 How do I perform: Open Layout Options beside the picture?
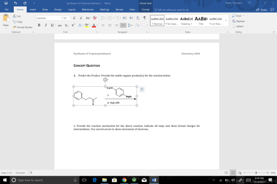pos(141,89)
